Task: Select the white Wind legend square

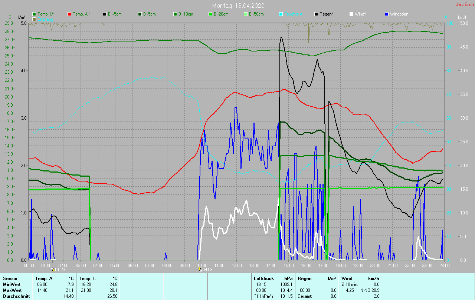Action: pyautogui.click(x=351, y=14)
